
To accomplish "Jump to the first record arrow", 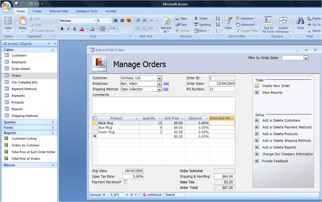I will click(x=104, y=195).
